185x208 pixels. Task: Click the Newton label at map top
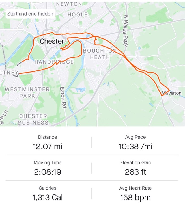pos(69,4)
